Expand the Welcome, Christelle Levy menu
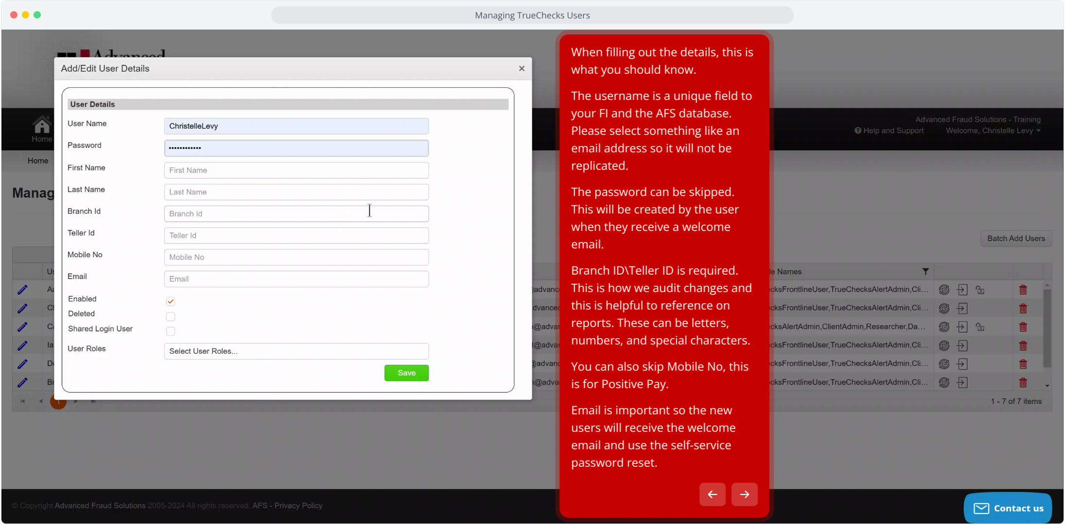The height and width of the screenshot is (524, 1065). [993, 131]
